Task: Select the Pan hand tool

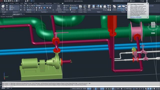Action: [x=7, y=6]
